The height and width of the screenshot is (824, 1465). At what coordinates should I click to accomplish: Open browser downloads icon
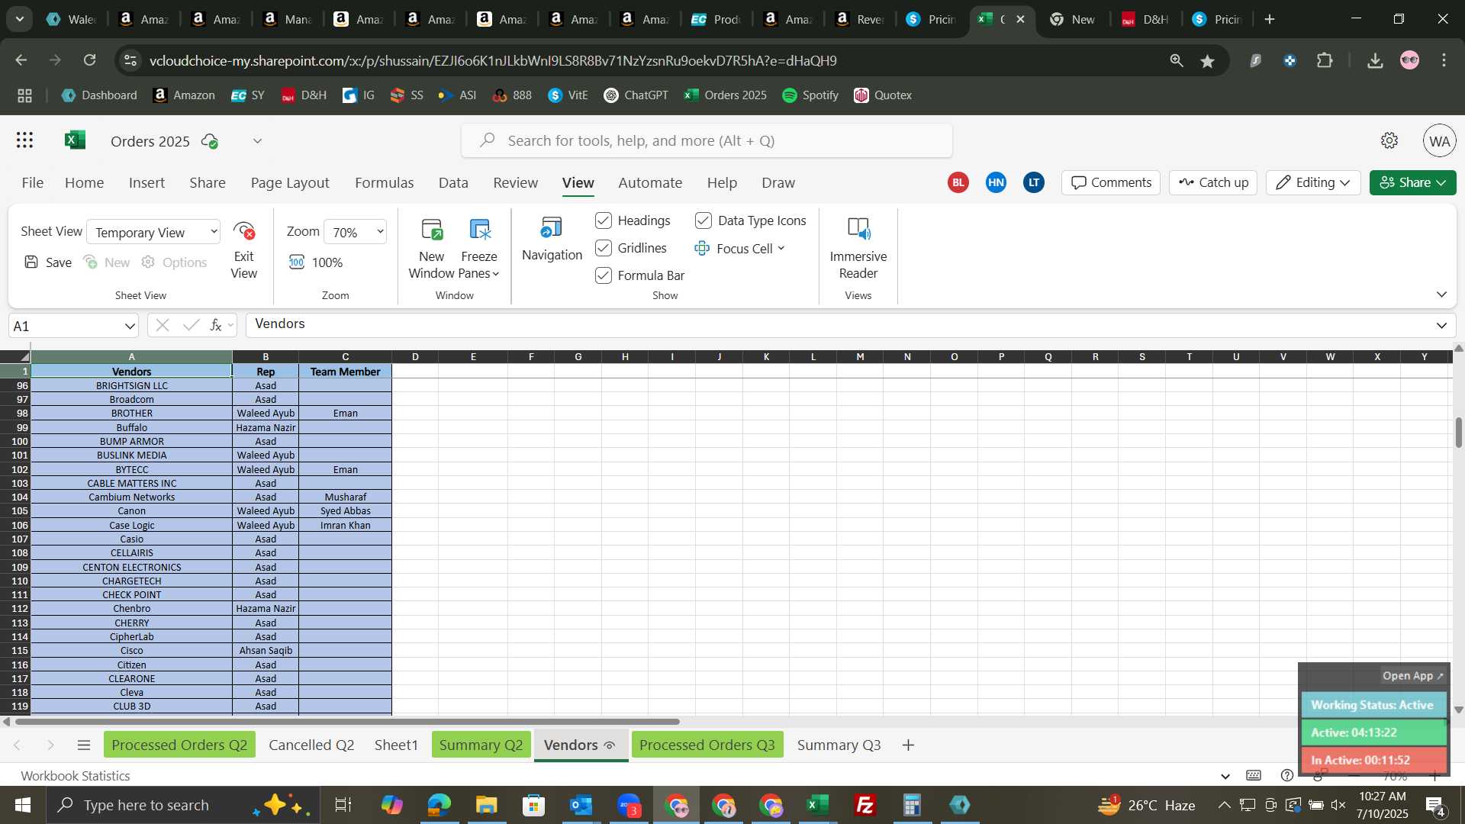click(1375, 60)
